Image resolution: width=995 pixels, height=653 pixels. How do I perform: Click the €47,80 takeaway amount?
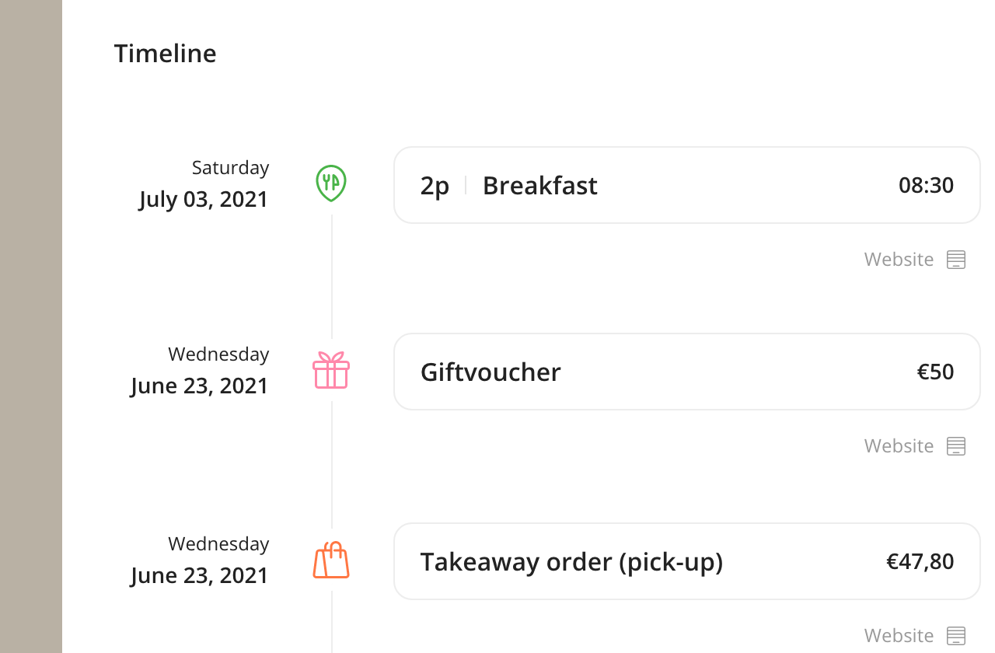[920, 561]
